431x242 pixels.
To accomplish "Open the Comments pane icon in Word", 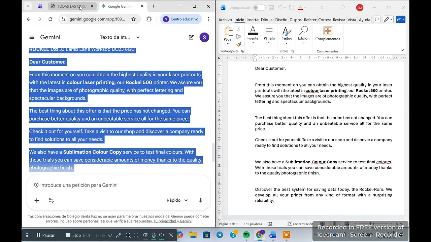I will (377, 19).
